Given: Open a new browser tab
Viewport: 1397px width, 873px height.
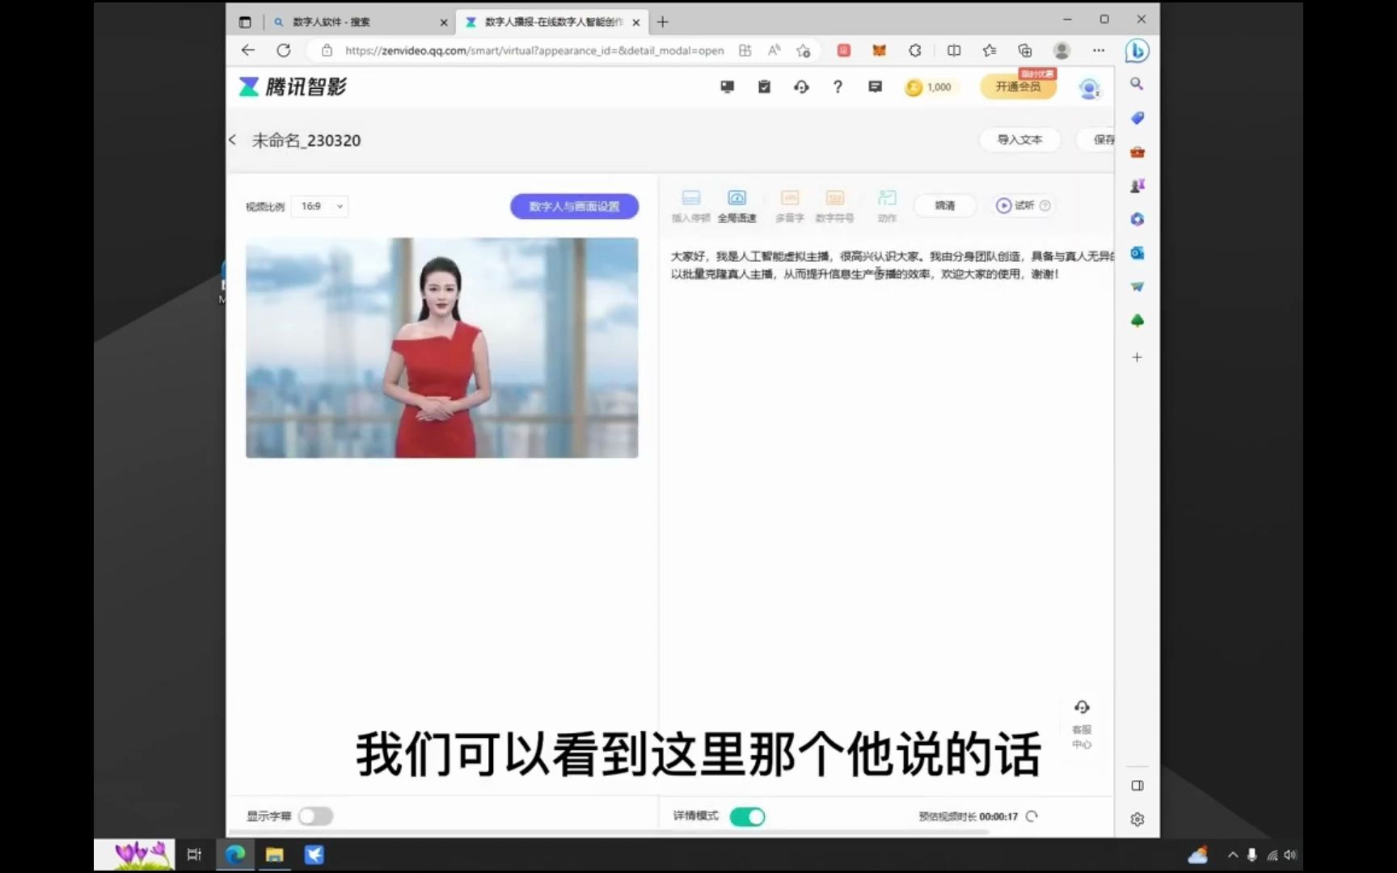Looking at the screenshot, I should click(663, 22).
